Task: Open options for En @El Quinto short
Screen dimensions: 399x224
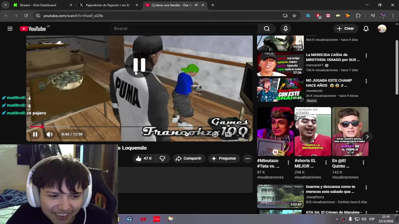Action: (363, 162)
